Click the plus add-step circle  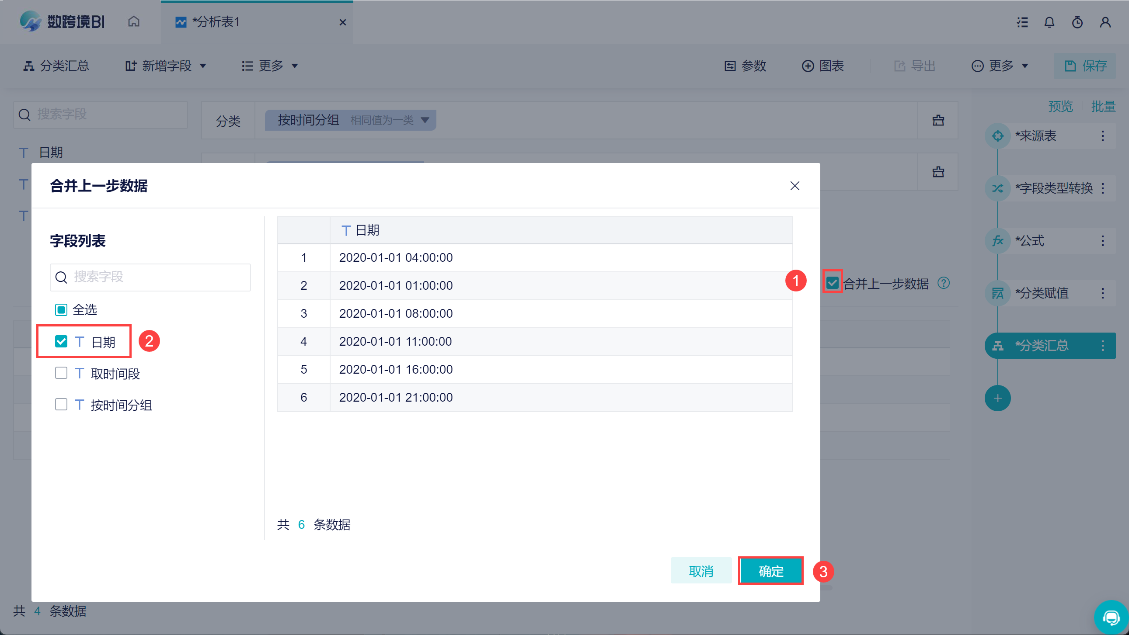pyautogui.click(x=997, y=398)
